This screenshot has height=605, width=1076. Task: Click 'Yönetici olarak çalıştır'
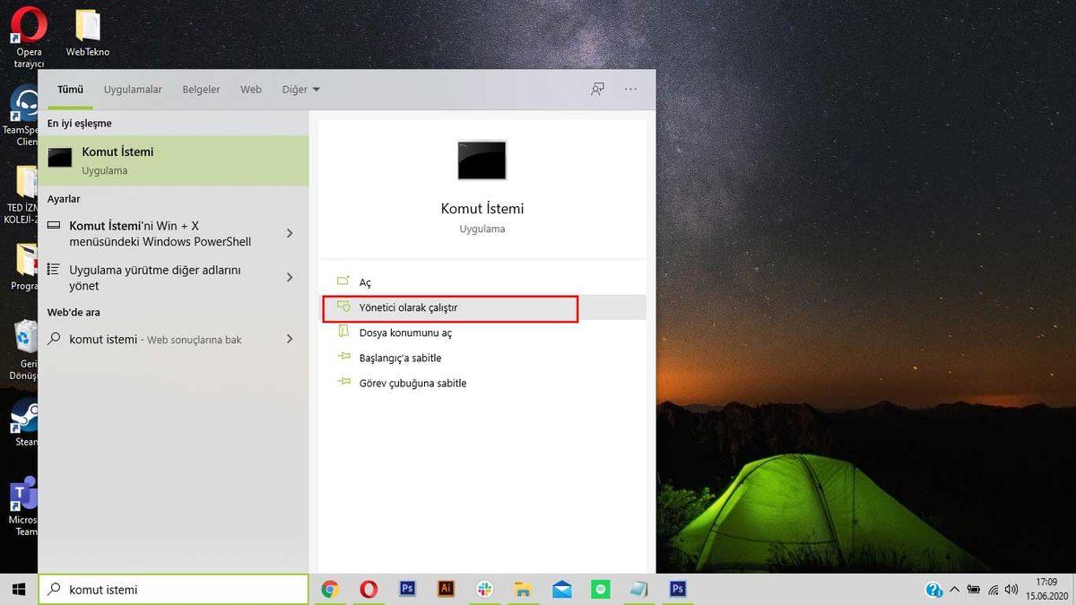click(408, 307)
